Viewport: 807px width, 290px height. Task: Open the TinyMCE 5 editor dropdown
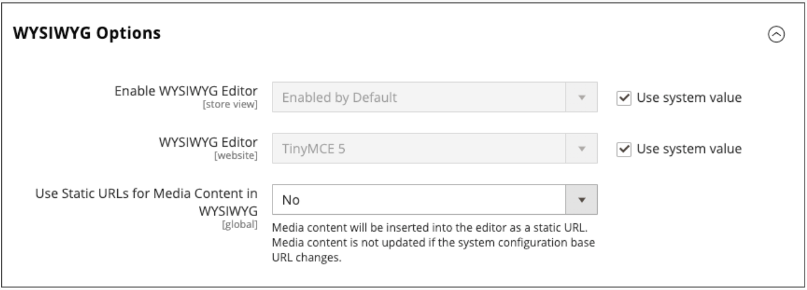click(419, 149)
